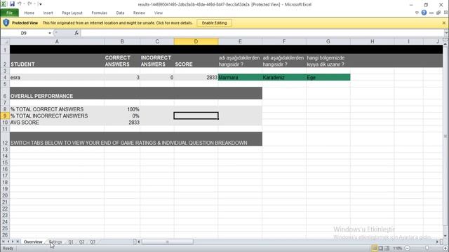This screenshot has width=449, height=252.
Task: Select column D header
Action: click(x=196, y=42)
